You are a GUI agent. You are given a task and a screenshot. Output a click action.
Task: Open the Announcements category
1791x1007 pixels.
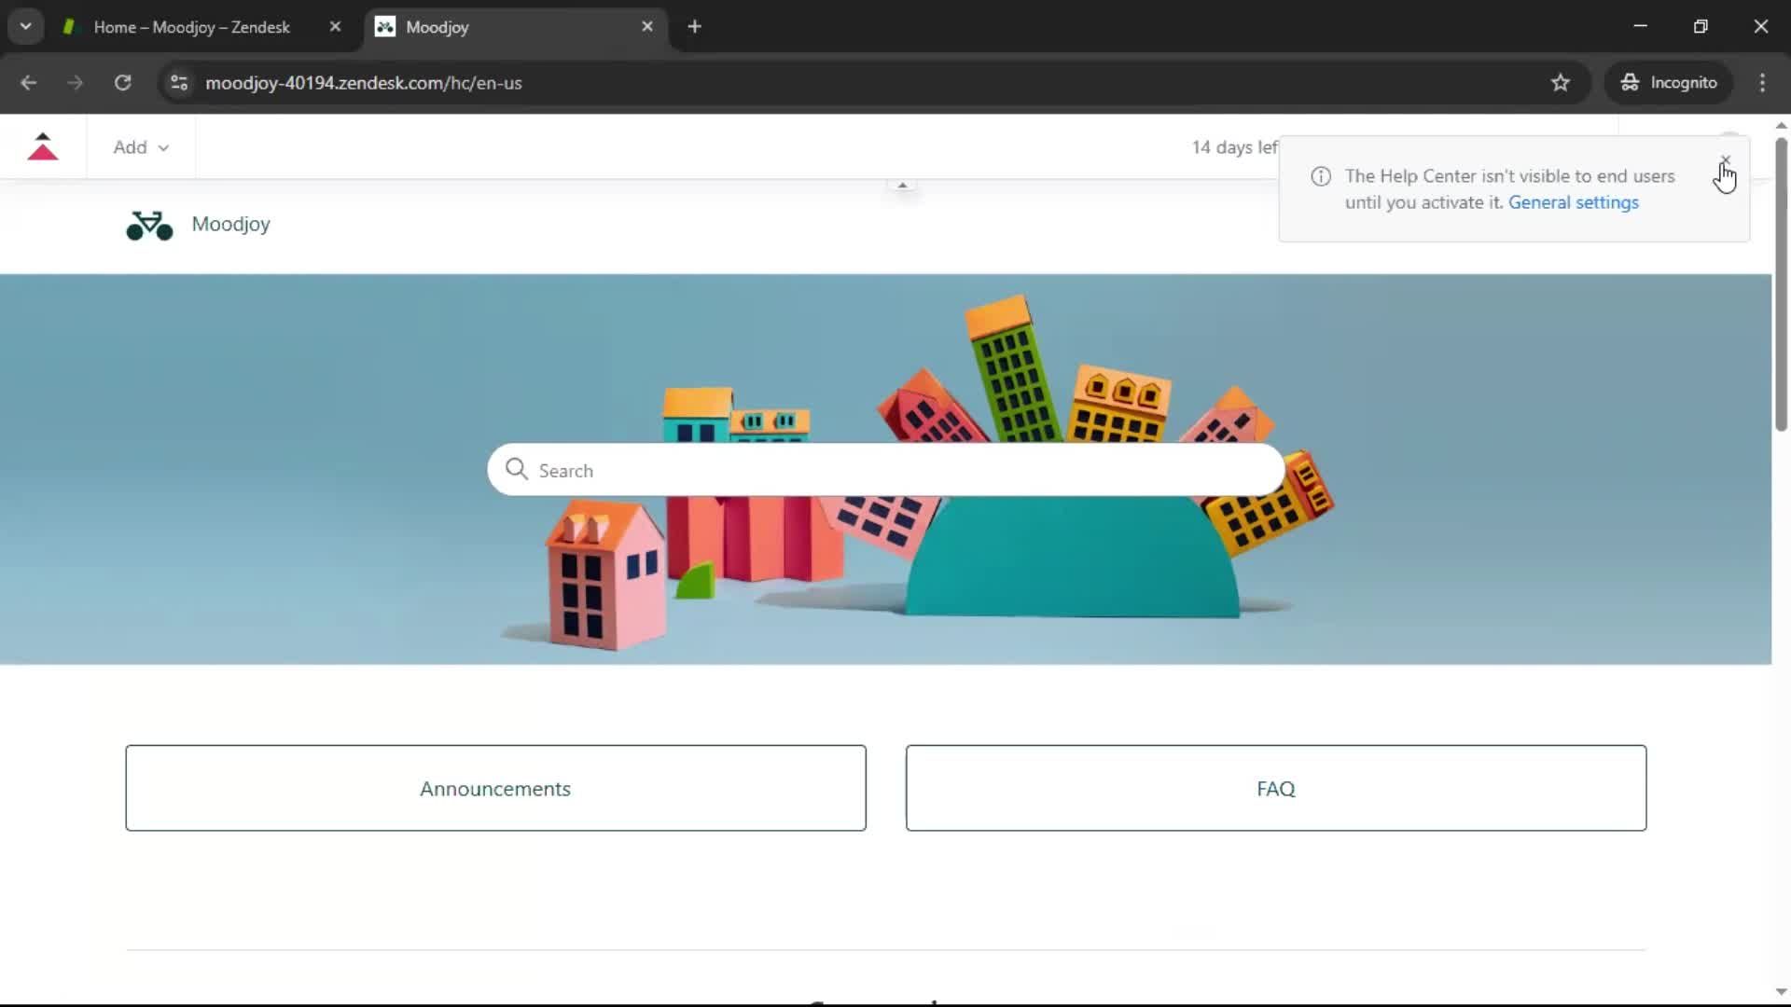tap(495, 788)
